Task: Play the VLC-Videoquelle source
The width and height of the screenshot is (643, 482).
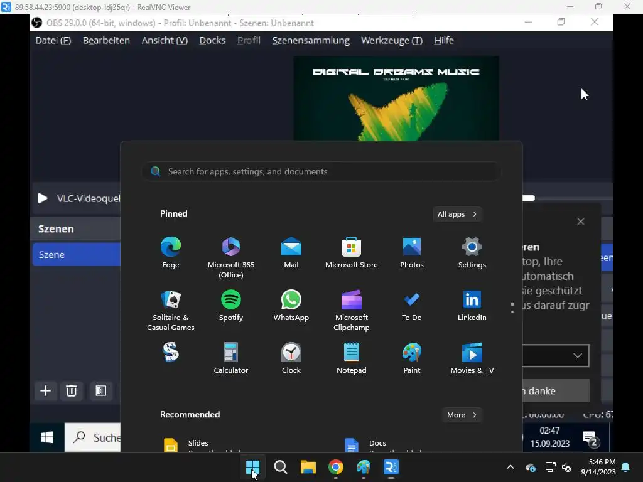Action: coord(43,198)
